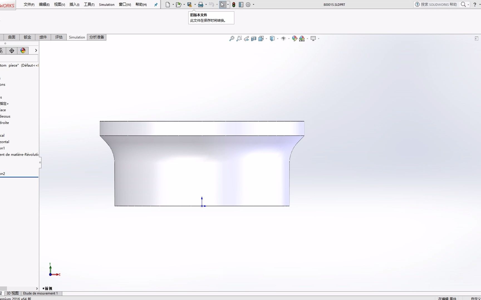Expand the Display Style dropdown arrow
Image resolution: width=481 pixels, height=300 pixels.
[x=277, y=39]
